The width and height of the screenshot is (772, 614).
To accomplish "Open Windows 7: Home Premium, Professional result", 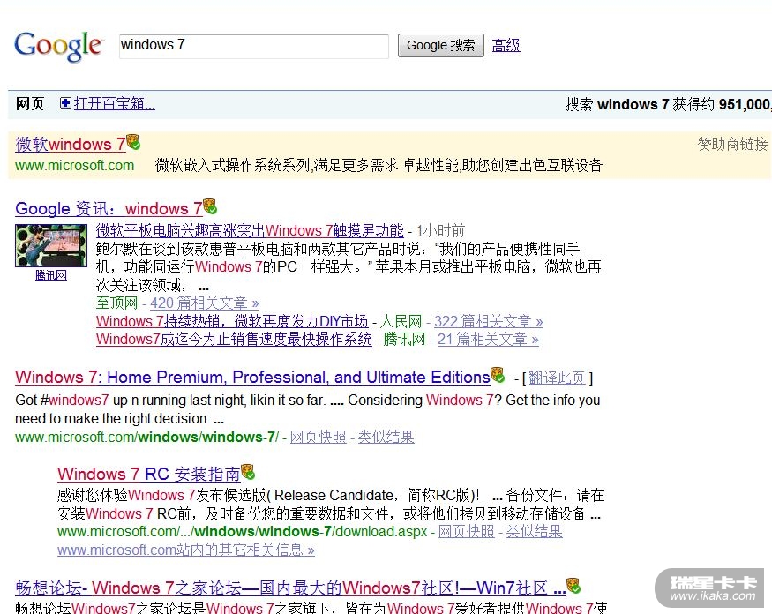I will pos(252,378).
